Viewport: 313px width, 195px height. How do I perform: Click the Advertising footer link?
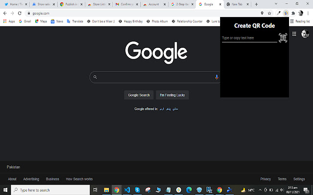[x=31, y=179]
